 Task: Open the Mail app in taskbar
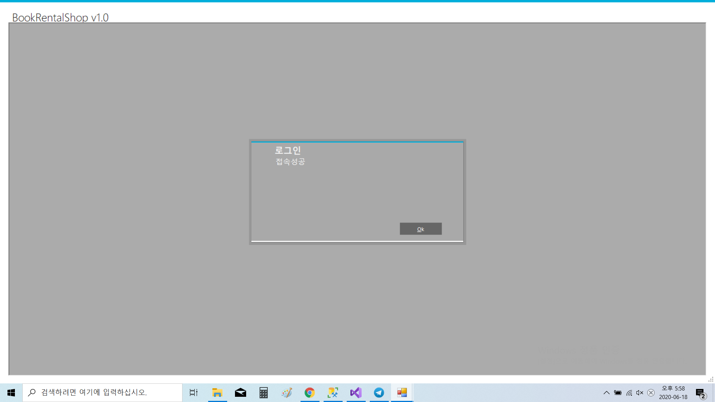(x=240, y=393)
